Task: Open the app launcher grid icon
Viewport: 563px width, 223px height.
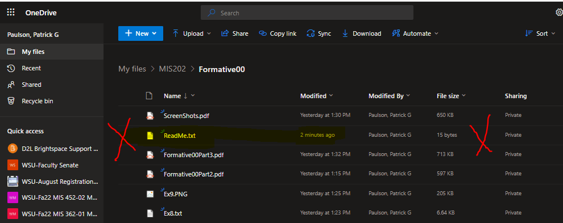Action: coord(11,12)
